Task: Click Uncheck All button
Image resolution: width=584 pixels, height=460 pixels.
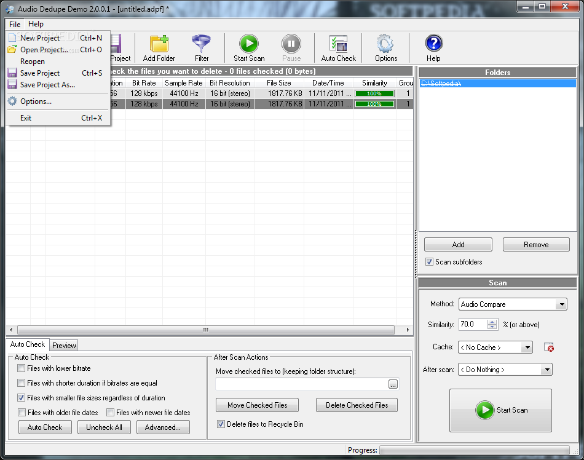Action: 104,427
